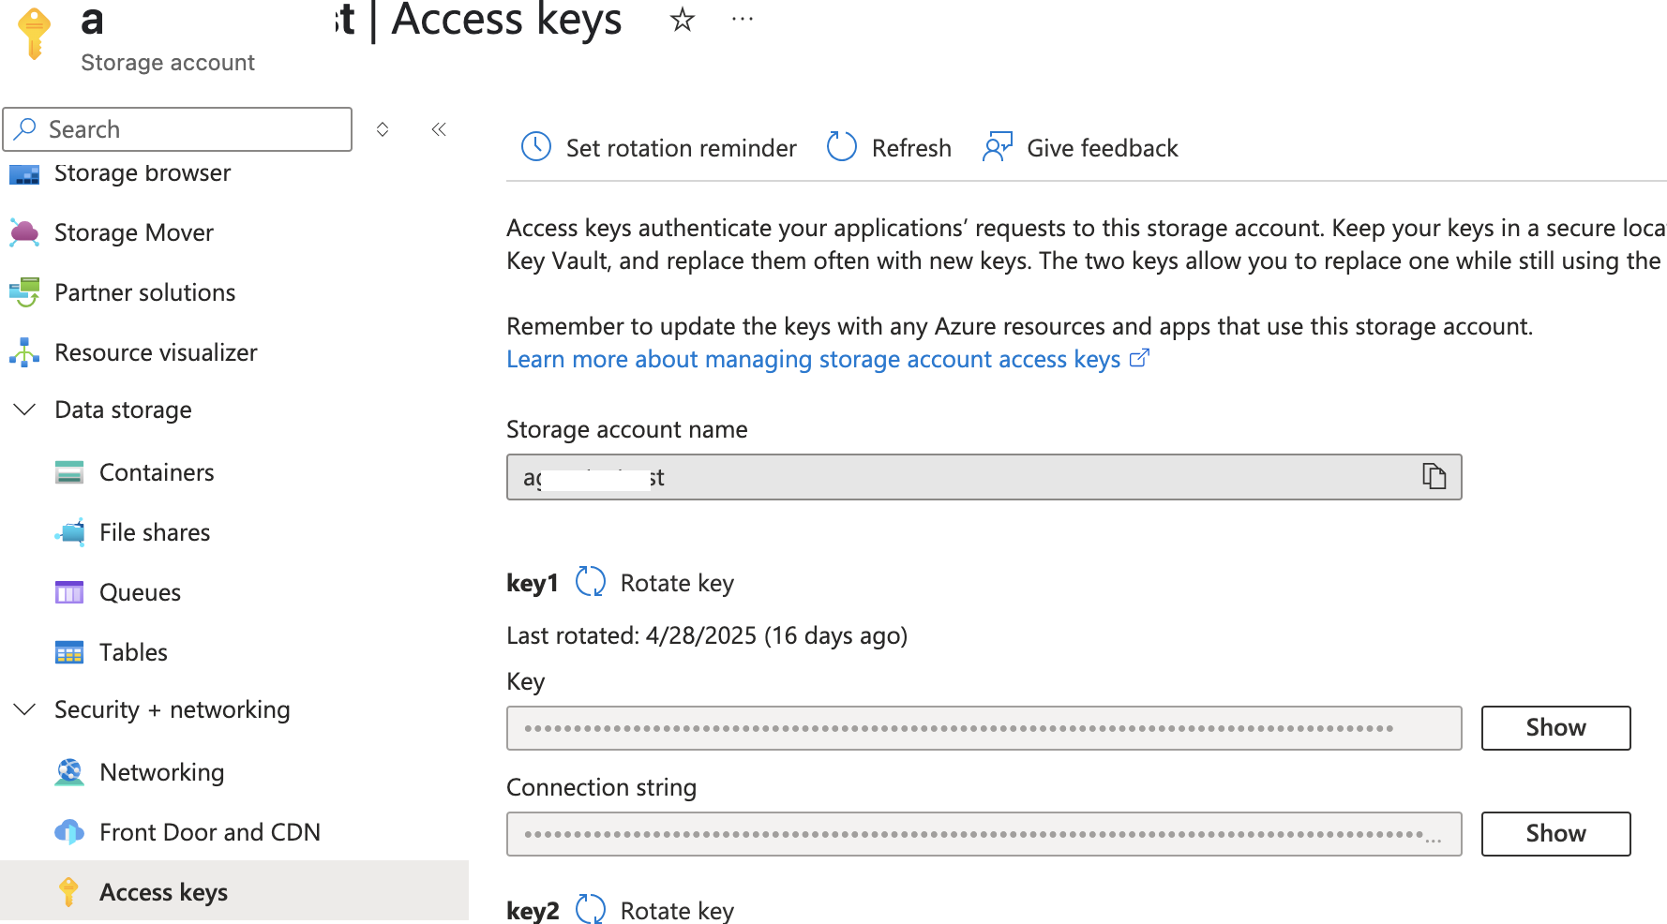Collapse the sidebar with double chevron
1667x924 pixels.
[439, 129]
